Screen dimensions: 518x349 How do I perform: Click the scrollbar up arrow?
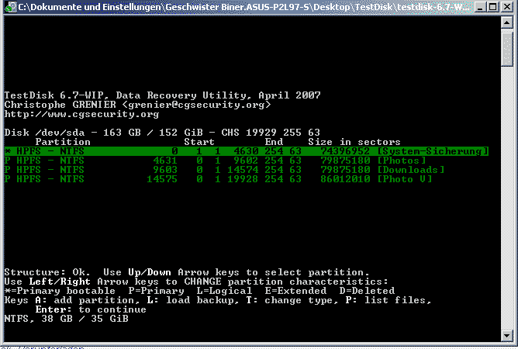(507, 22)
